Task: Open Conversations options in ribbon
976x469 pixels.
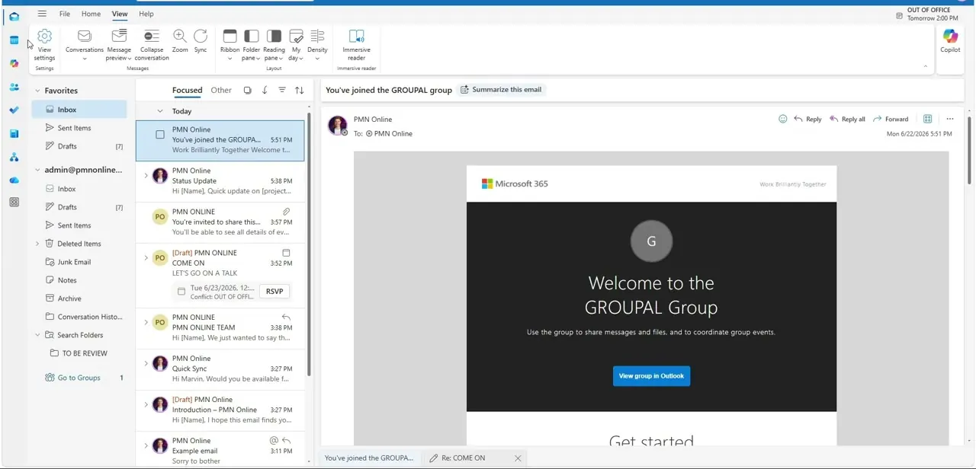Action: [85, 45]
